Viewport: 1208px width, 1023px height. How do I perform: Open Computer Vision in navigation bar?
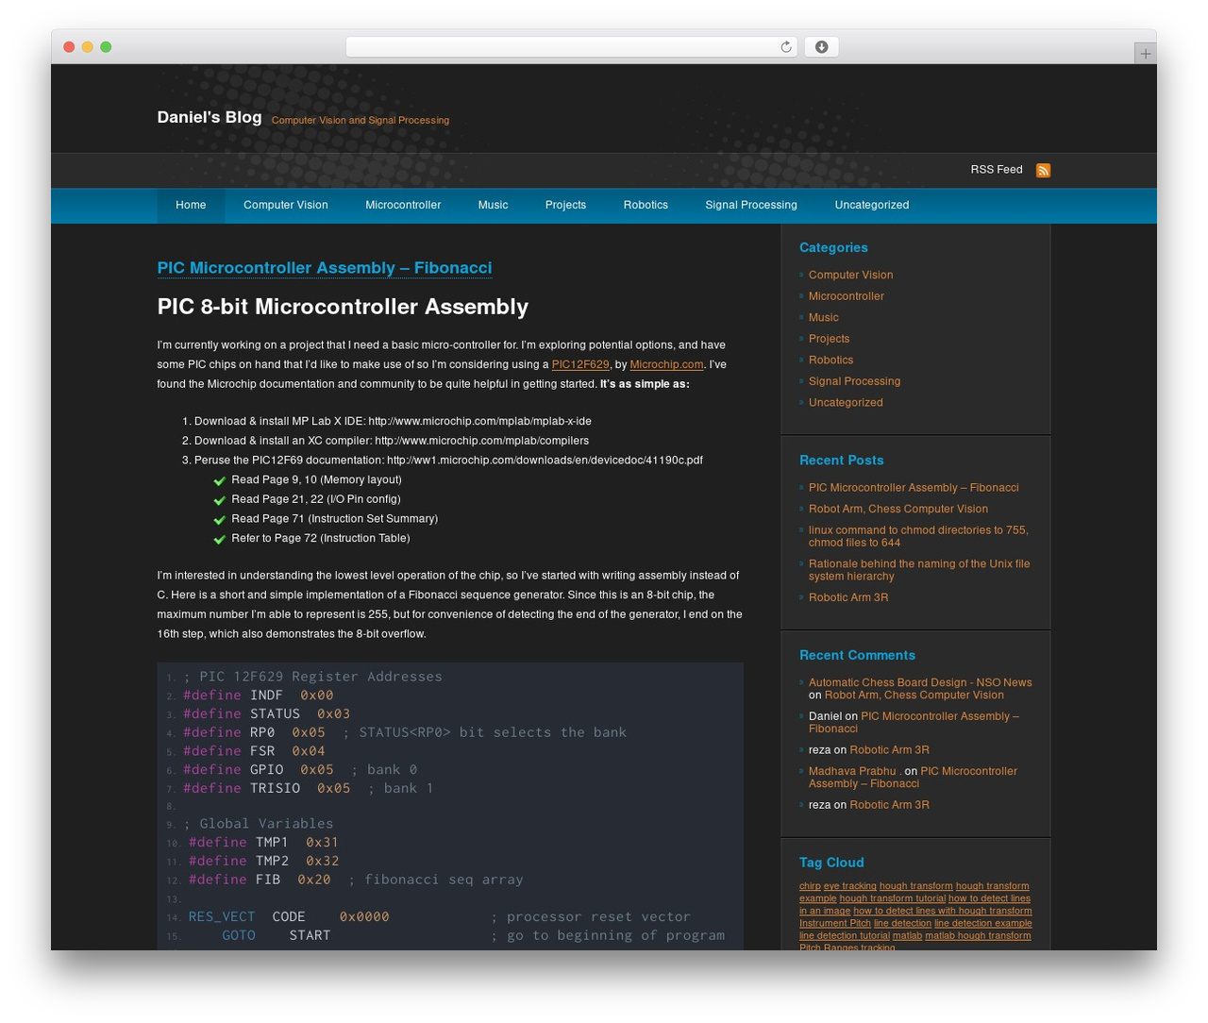tap(286, 205)
